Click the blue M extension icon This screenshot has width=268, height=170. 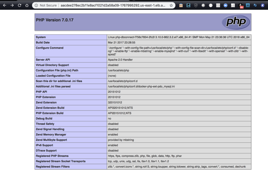[248, 5]
